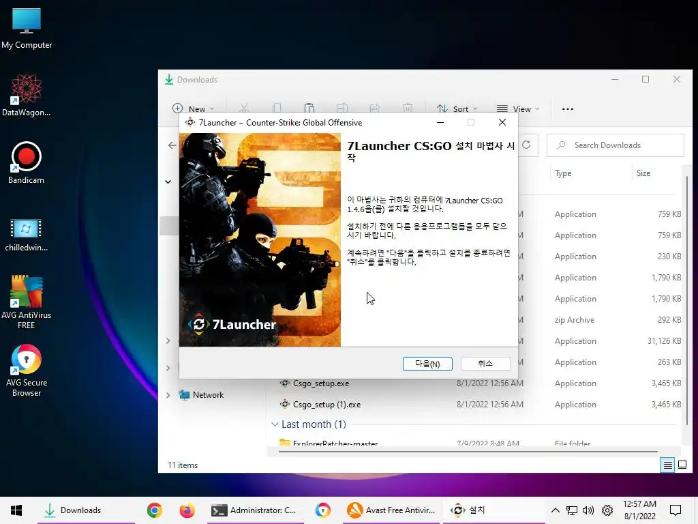
Task: Switch to large thumbnails view icon
Action: coord(682,465)
